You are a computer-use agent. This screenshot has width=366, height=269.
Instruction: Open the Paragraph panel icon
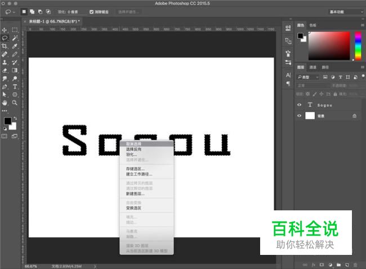[x=288, y=83]
